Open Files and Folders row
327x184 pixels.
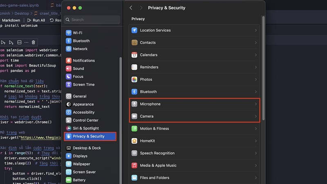(195, 178)
